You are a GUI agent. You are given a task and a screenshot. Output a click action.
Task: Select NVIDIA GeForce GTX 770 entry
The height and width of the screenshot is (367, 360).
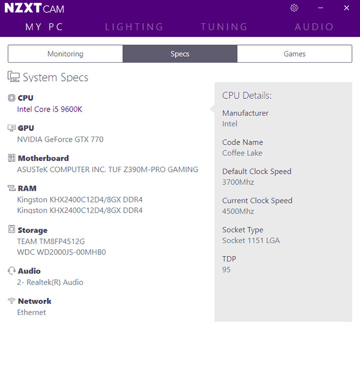pyautogui.click(x=60, y=139)
